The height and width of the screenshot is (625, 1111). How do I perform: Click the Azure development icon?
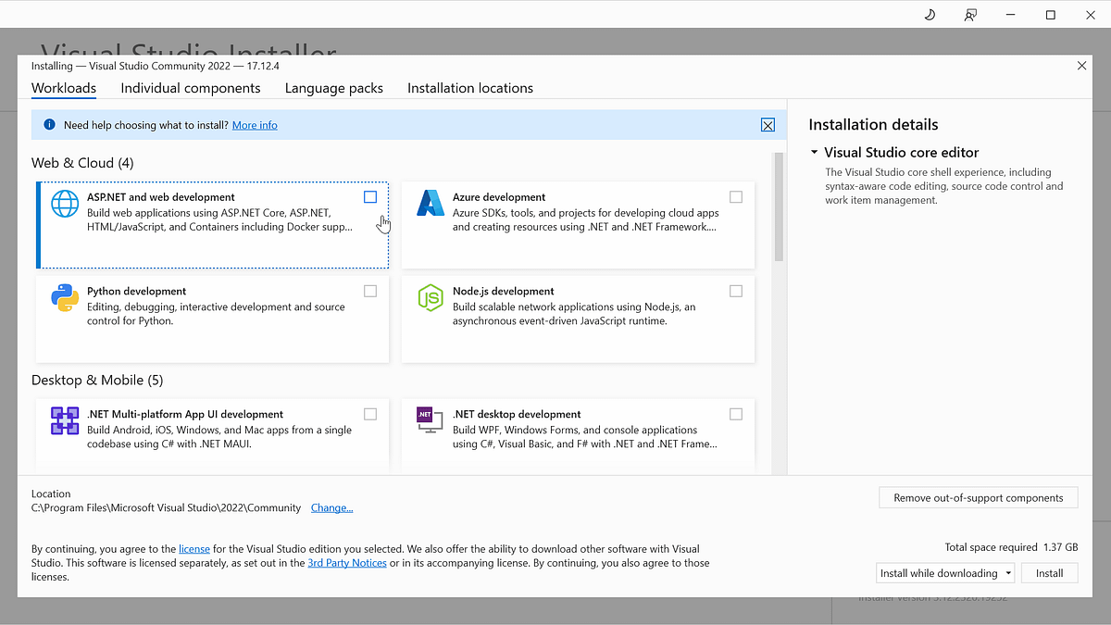430,205
